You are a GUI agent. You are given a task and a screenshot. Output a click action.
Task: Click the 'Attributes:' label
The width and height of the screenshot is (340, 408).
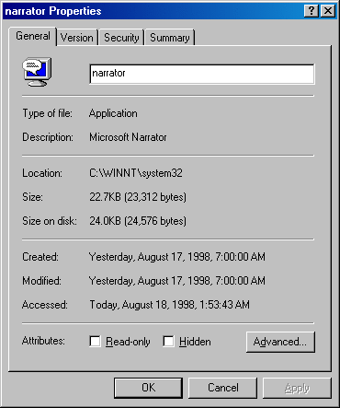pyautogui.click(x=43, y=341)
